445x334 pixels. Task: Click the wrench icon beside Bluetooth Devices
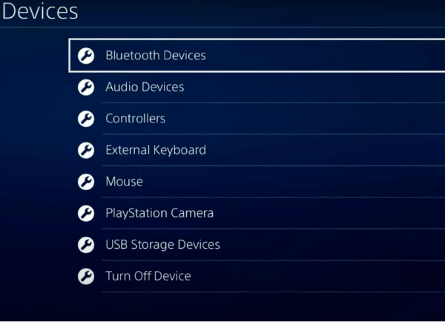pos(86,56)
